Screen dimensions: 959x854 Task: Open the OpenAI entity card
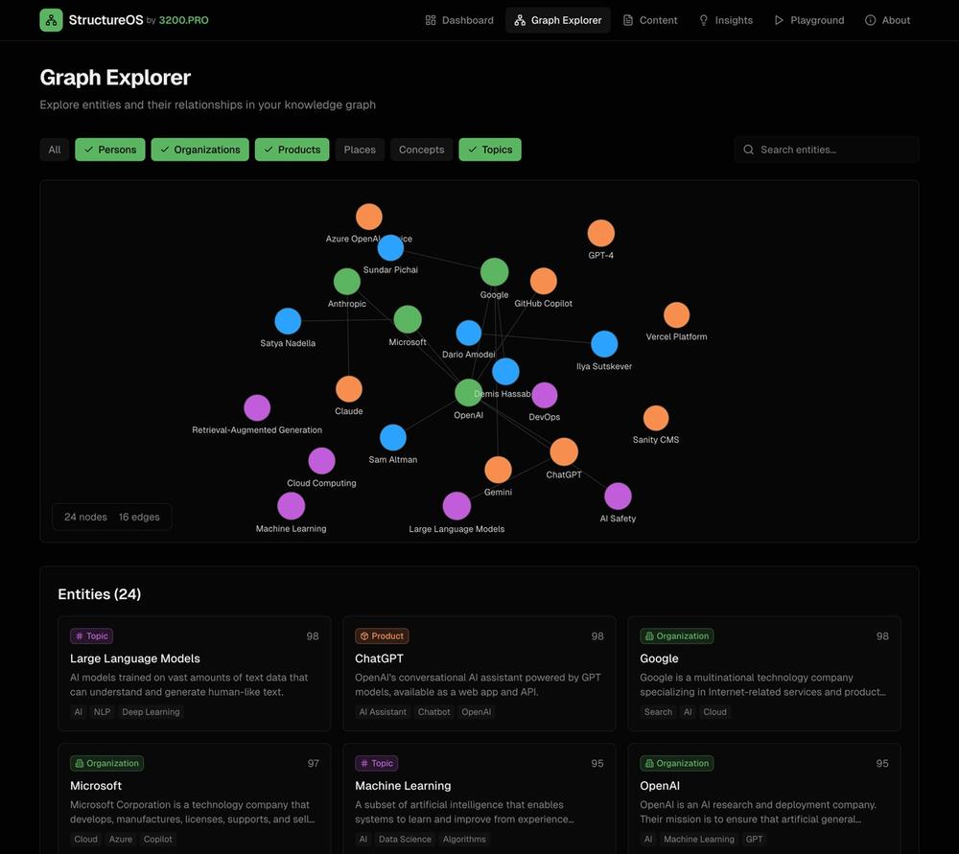(x=764, y=798)
